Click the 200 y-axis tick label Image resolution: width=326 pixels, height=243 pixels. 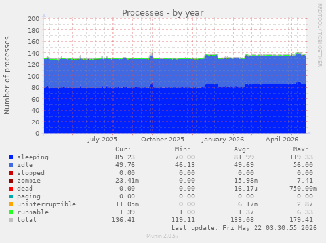33,19
